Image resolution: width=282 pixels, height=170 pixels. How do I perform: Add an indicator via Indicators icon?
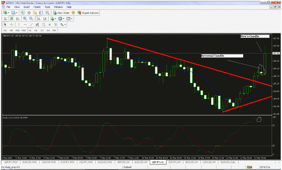click(x=52, y=18)
